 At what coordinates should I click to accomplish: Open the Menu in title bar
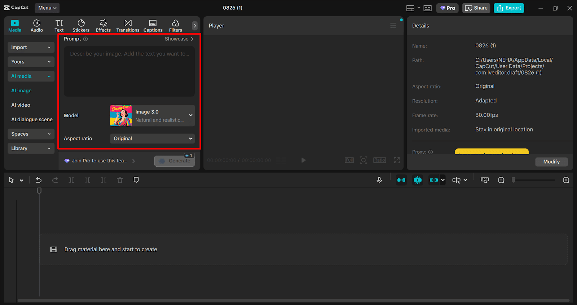(47, 8)
